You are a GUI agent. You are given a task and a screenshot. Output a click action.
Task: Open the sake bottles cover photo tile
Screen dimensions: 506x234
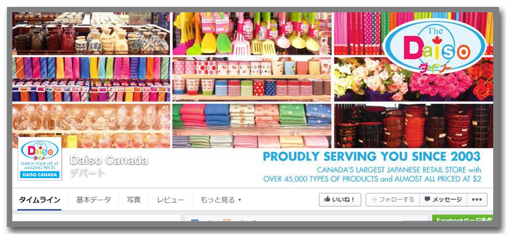(91, 34)
